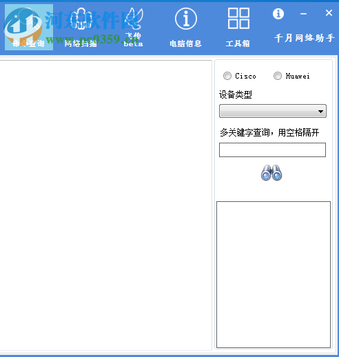
Task: Minimize the 千月网络助手 window
Action: coord(303,14)
